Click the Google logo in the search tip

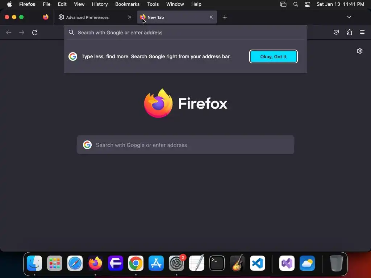point(73,56)
